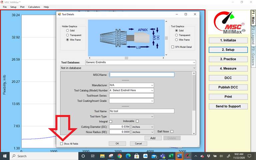Click the Tool/Insert Series field
The height and width of the screenshot is (160, 256).
pos(131,96)
